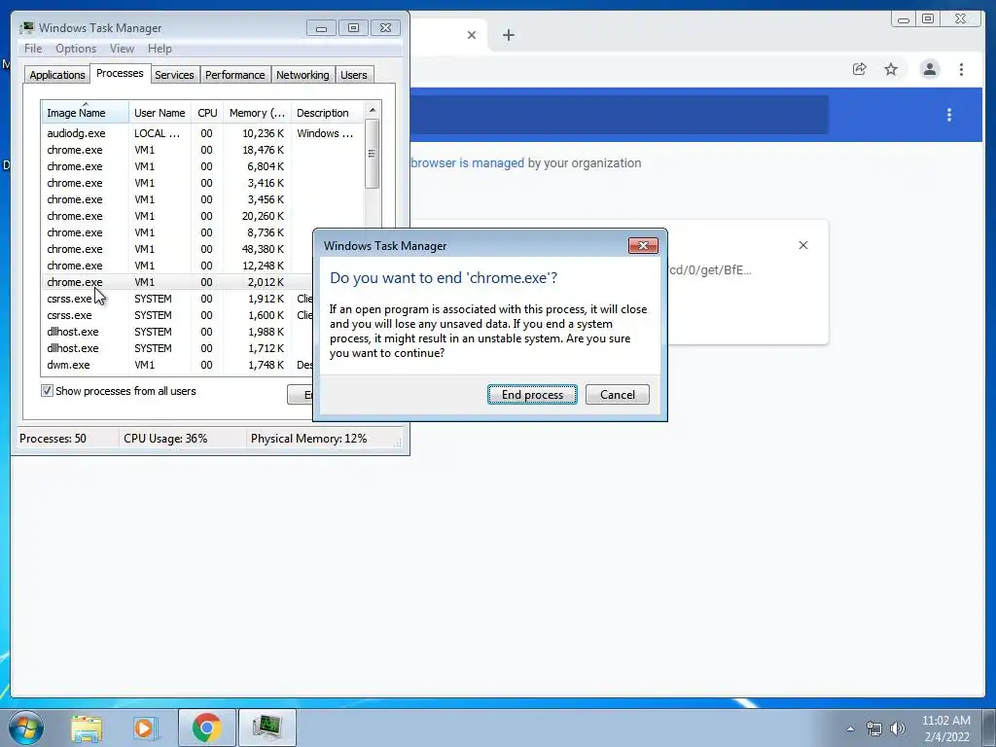Viewport: 996px width, 747px height.
Task: Open Windows Explorer from the taskbar
Action: pos(87,728)
